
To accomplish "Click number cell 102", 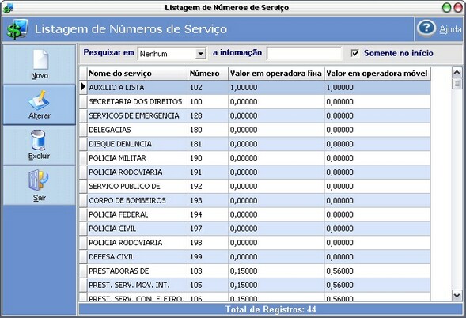I will 208,88.
